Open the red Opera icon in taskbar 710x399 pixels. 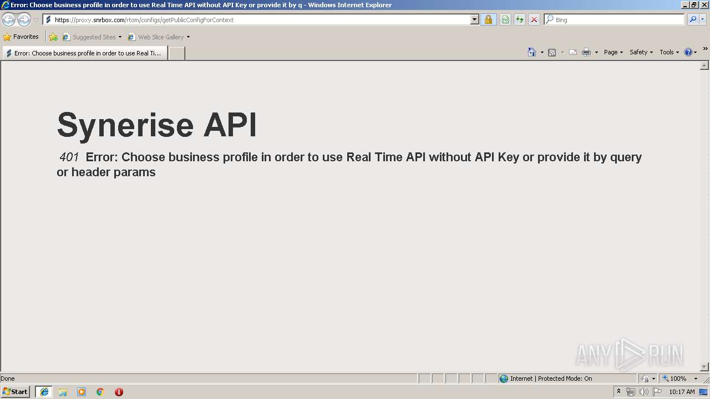[119, 392]
